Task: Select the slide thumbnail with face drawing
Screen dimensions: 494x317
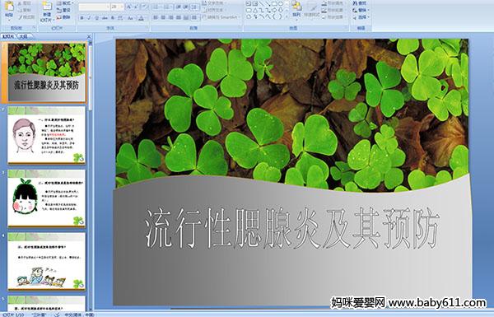Action: click(x=47, y=134)
